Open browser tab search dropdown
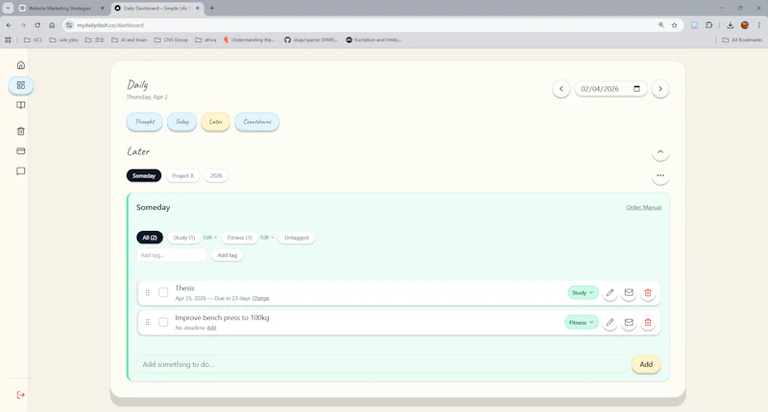This screenshot has width=768, height=412. [x=8, y=8]
